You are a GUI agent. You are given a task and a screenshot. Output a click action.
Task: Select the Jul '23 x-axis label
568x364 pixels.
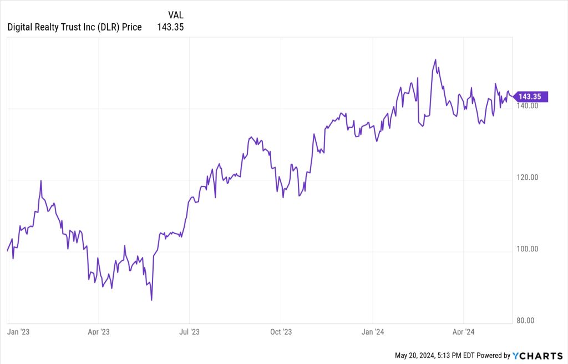[x=189, y=332]
